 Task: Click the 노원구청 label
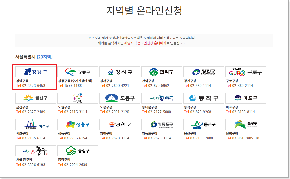tap(64, 107)
